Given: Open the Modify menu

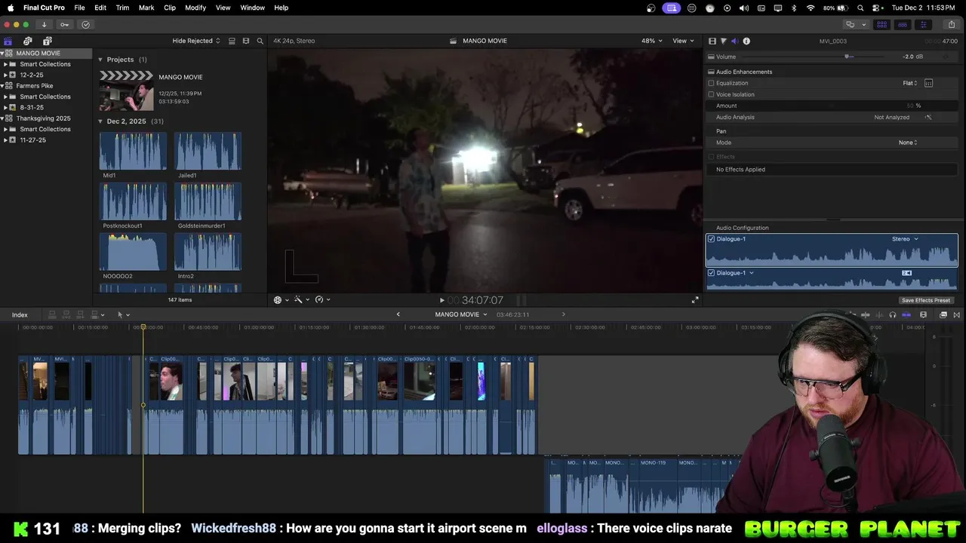Looking at the screenshot, I should (195, 8).
